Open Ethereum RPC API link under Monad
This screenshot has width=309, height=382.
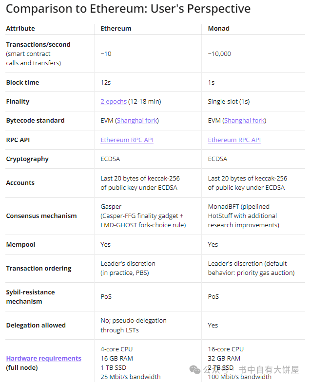click(x=234, y=140)
